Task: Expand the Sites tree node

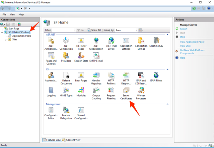Action: pos(6,40)
